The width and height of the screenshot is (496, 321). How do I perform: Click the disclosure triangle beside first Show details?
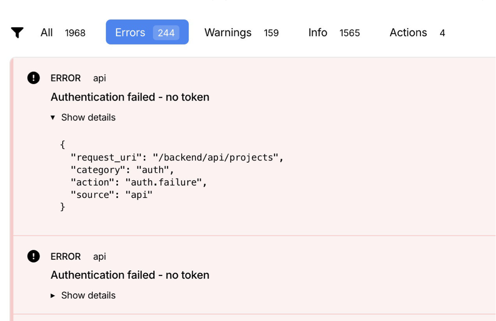pyautogui.click(x=53, y=117)
